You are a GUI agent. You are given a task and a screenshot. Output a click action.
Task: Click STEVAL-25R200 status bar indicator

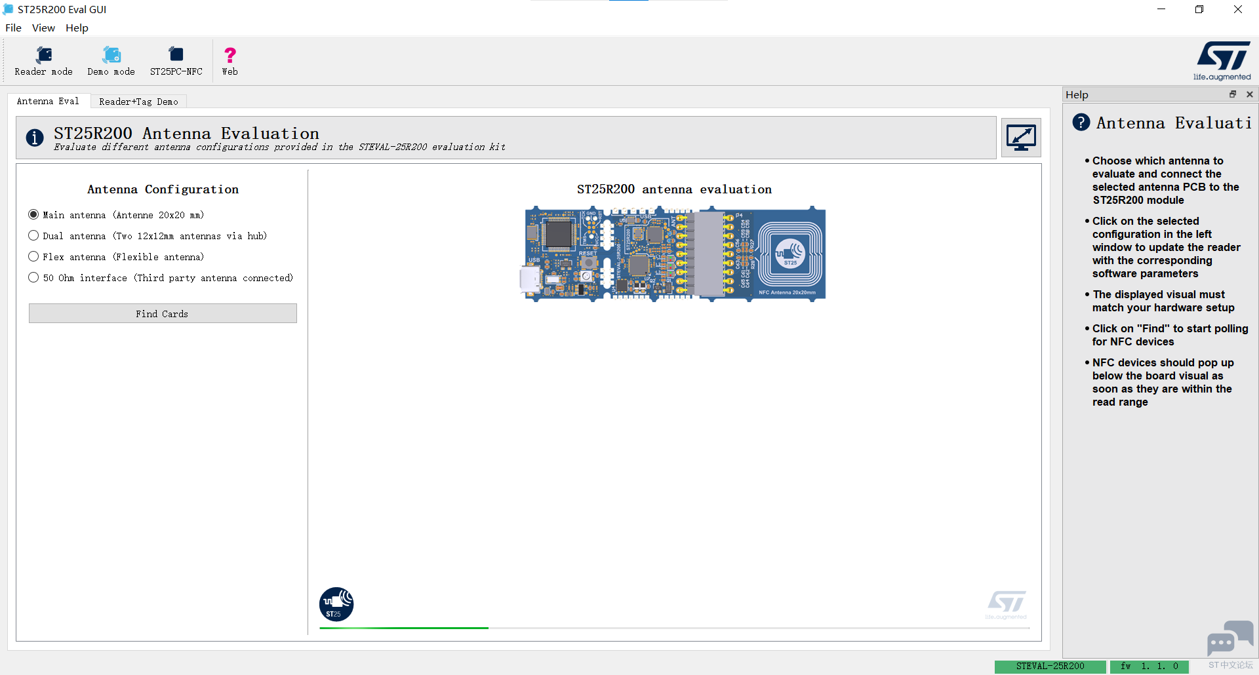[x=1050, y=666]
